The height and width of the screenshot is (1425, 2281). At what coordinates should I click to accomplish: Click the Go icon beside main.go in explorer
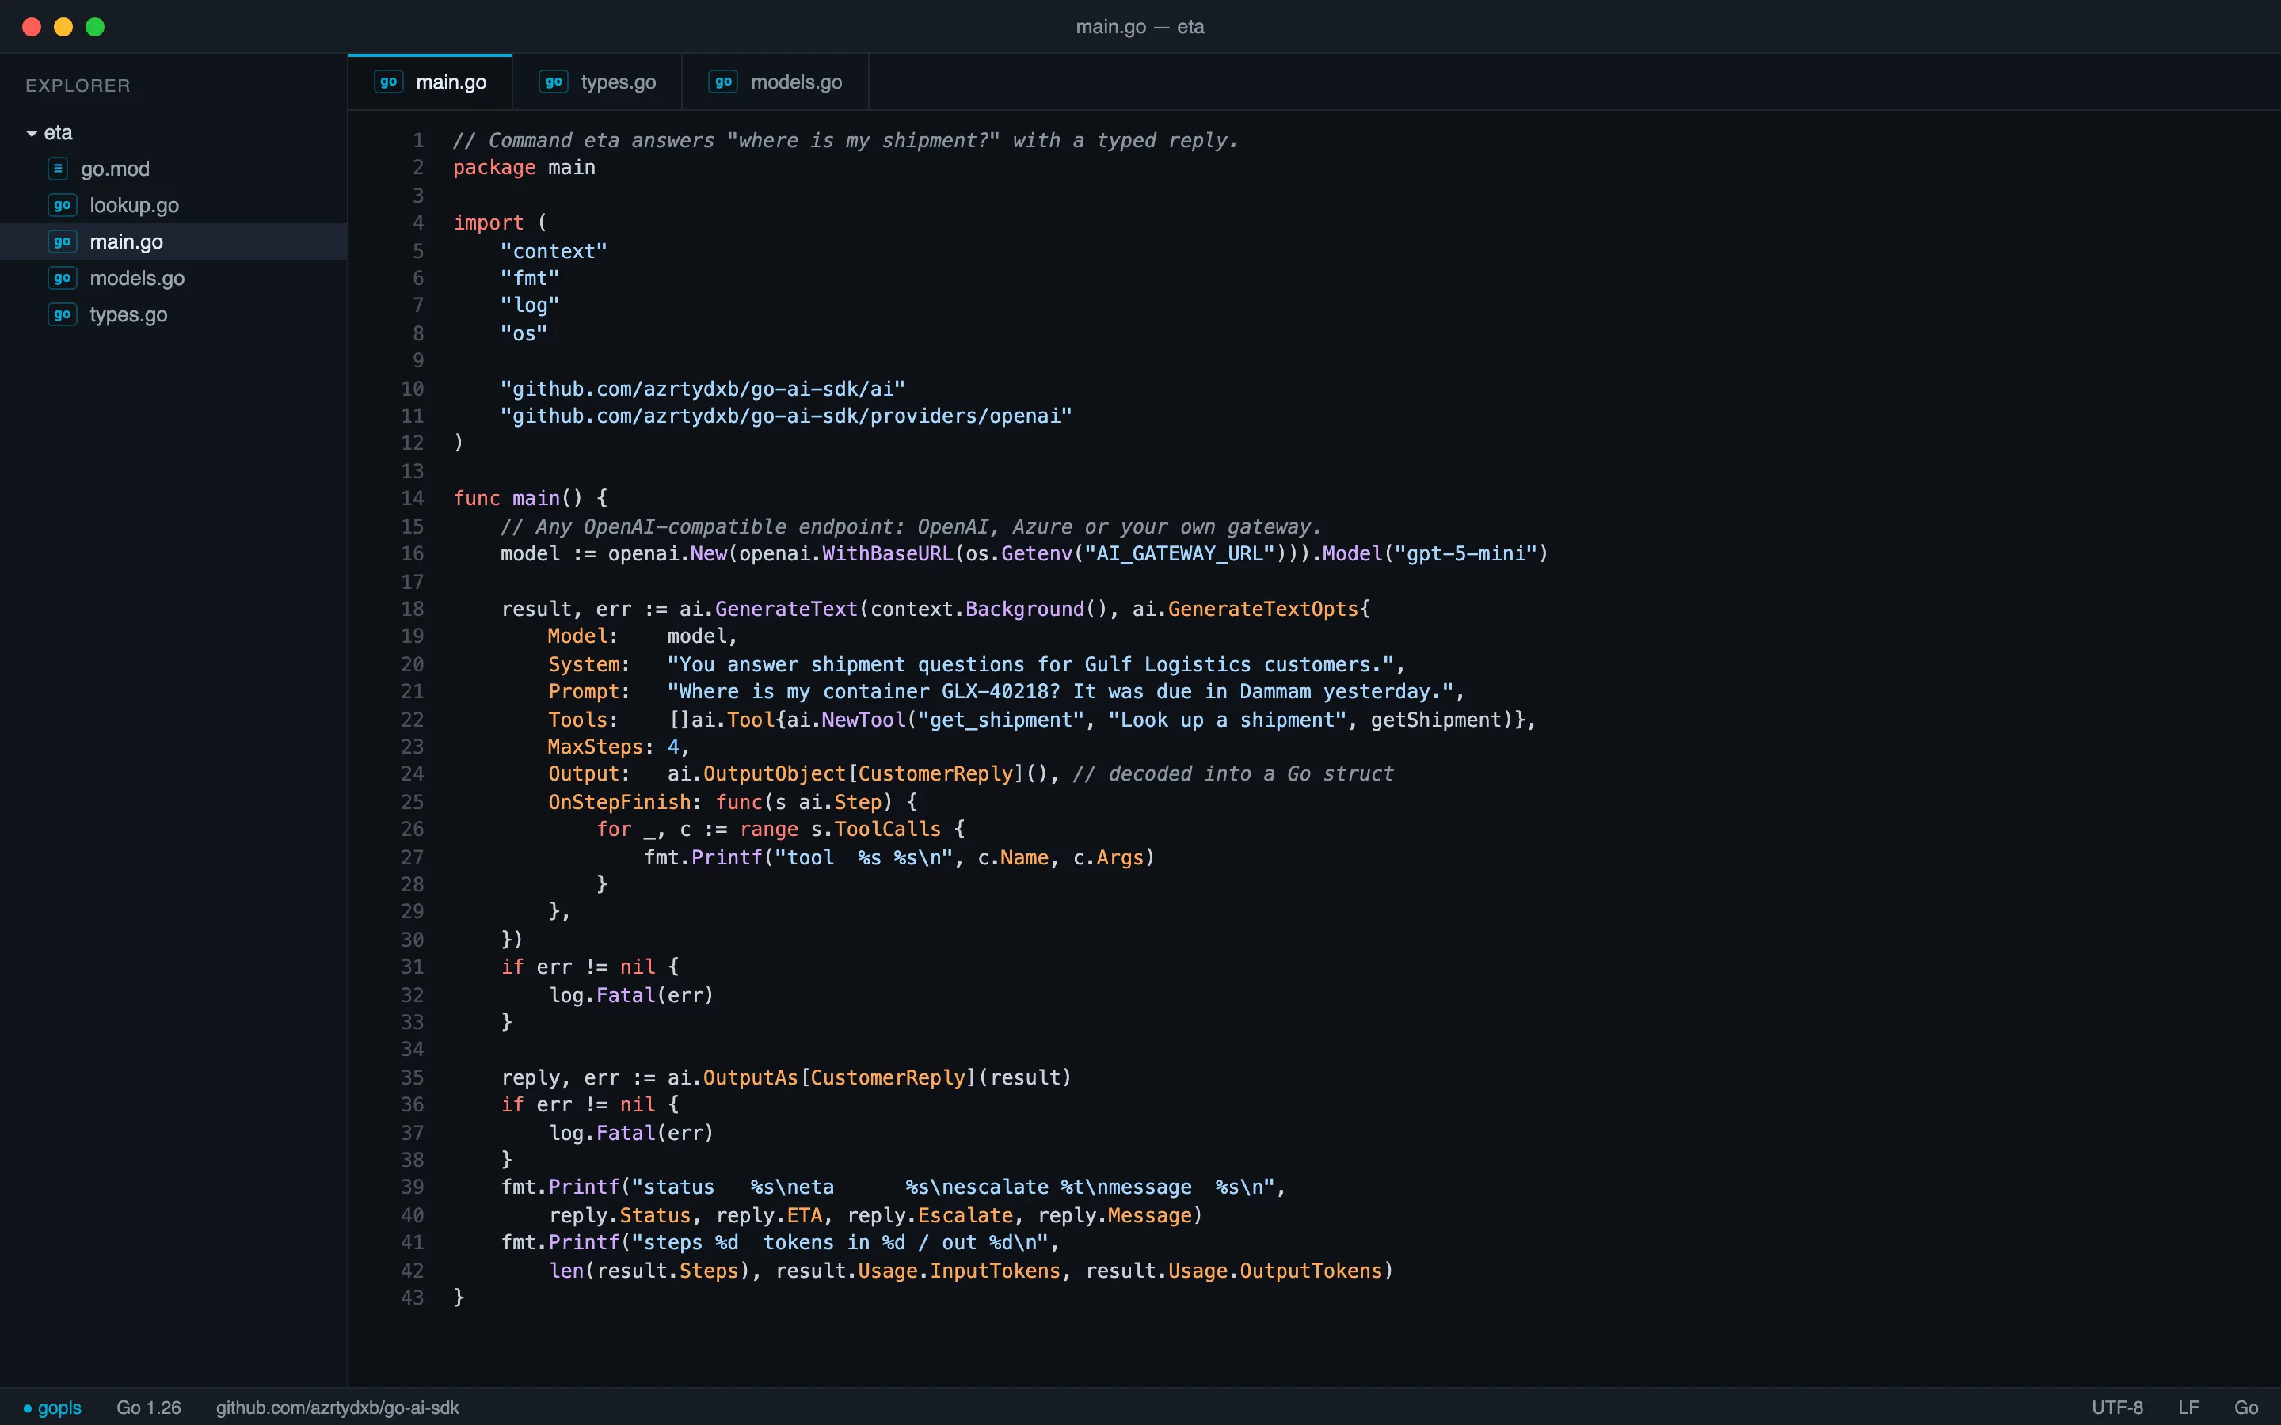pos(63,242)
